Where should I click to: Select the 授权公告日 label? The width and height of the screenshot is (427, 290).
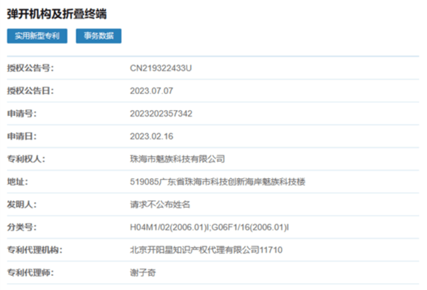[x=31, y=91]
